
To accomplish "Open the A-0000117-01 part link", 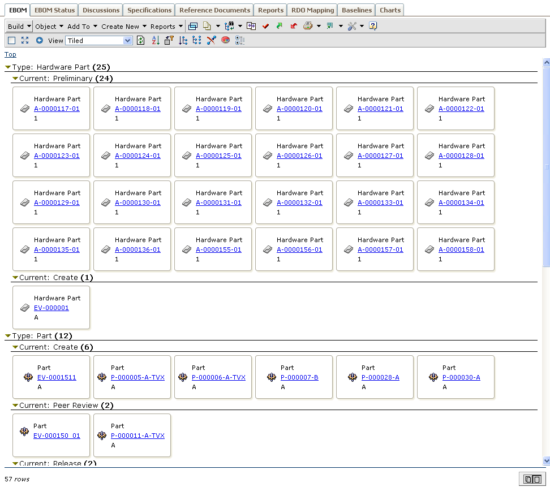I will 57,109.
